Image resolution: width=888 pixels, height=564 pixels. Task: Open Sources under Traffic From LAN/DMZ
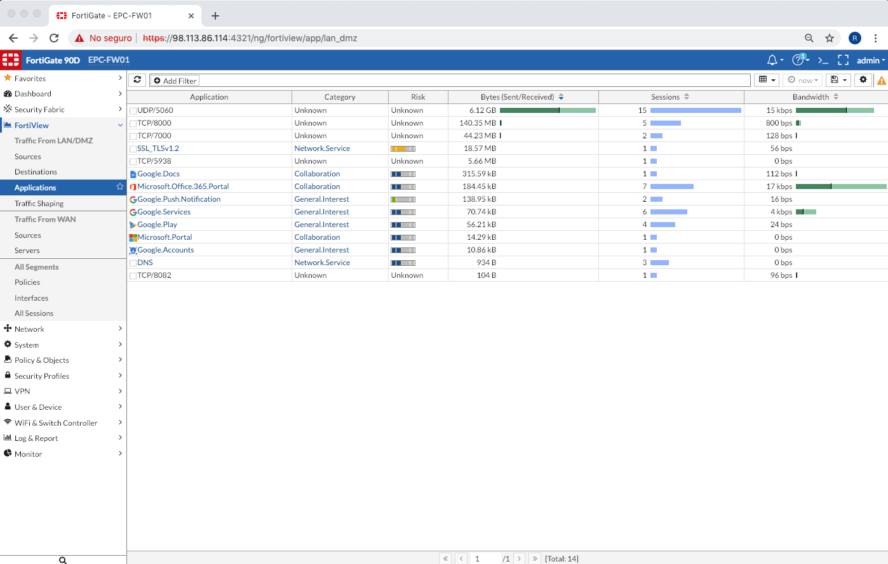point(28,156)
